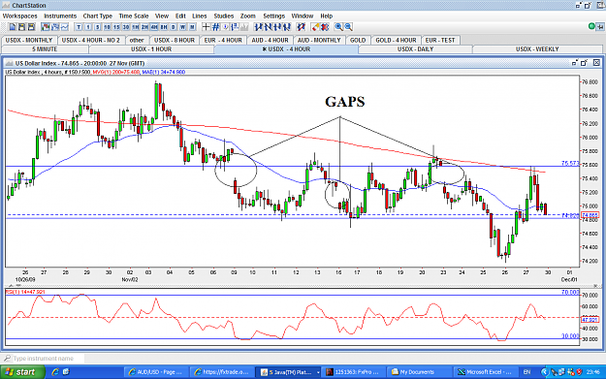Open the Instruments menu
Viewport: 606px width, 379px height.
(x=60, y=16)
